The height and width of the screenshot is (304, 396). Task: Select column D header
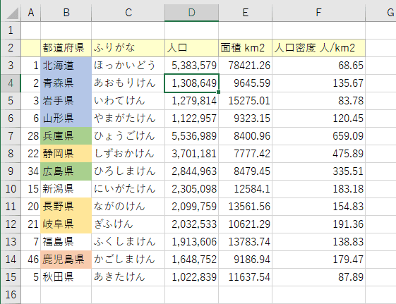[191, 13]
